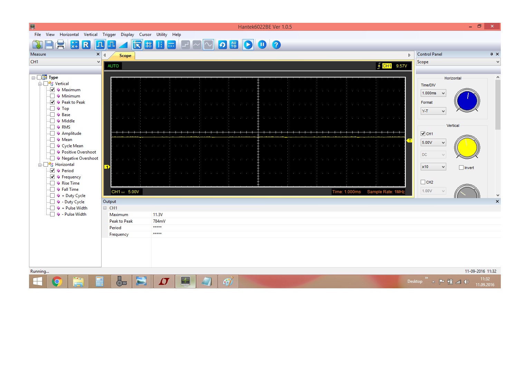Select the vertical cursor lines icon
This screenshot has width=525, height=382.
160,45
